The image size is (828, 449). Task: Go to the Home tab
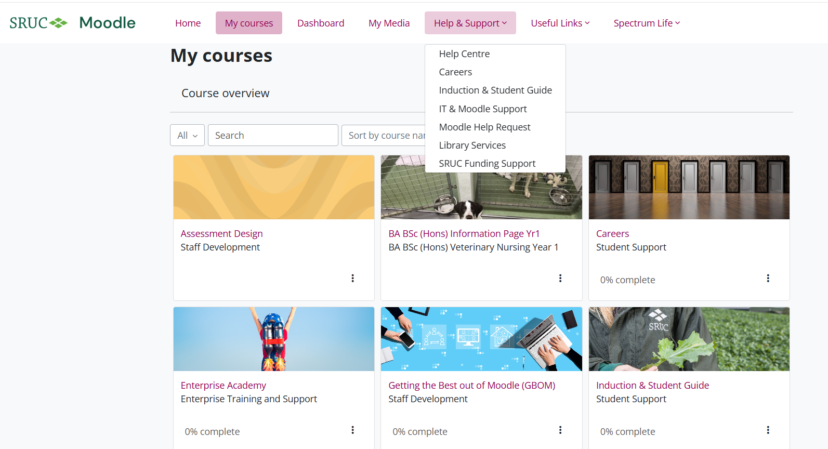coord(188,23)
